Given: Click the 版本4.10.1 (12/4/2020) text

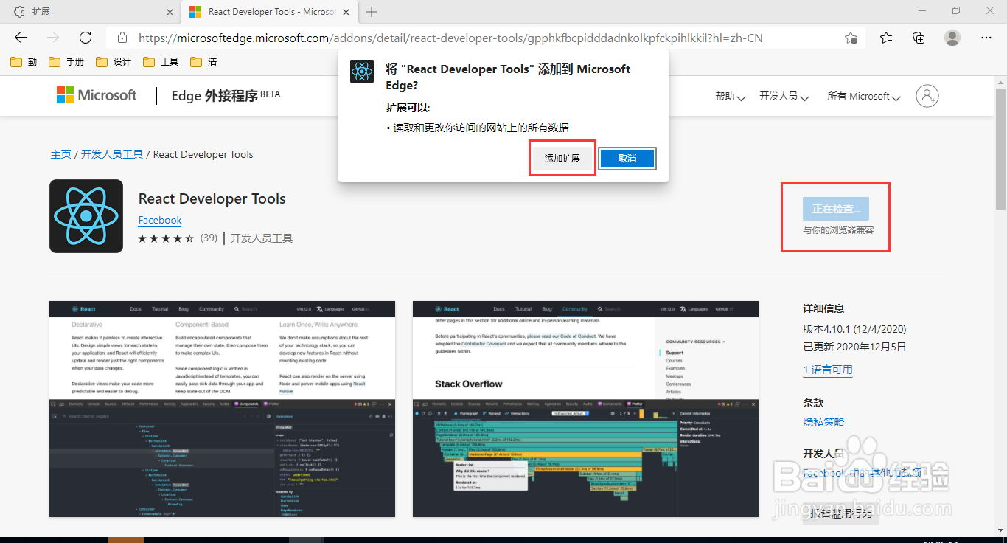Looking at the screenshot, I should coord(854,329).
